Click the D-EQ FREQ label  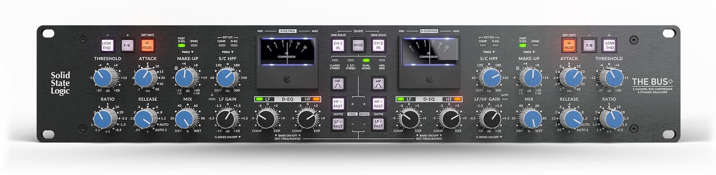287,31
